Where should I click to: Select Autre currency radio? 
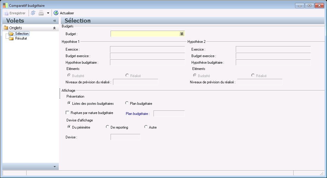[x=146, y=127]
